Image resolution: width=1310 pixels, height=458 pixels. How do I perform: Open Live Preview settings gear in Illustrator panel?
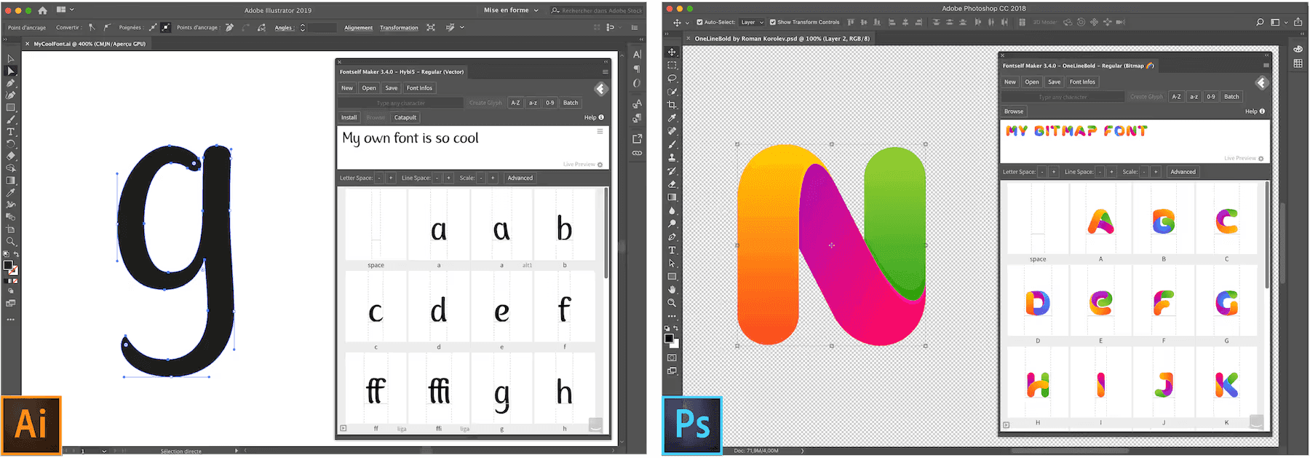coord(600,165)
